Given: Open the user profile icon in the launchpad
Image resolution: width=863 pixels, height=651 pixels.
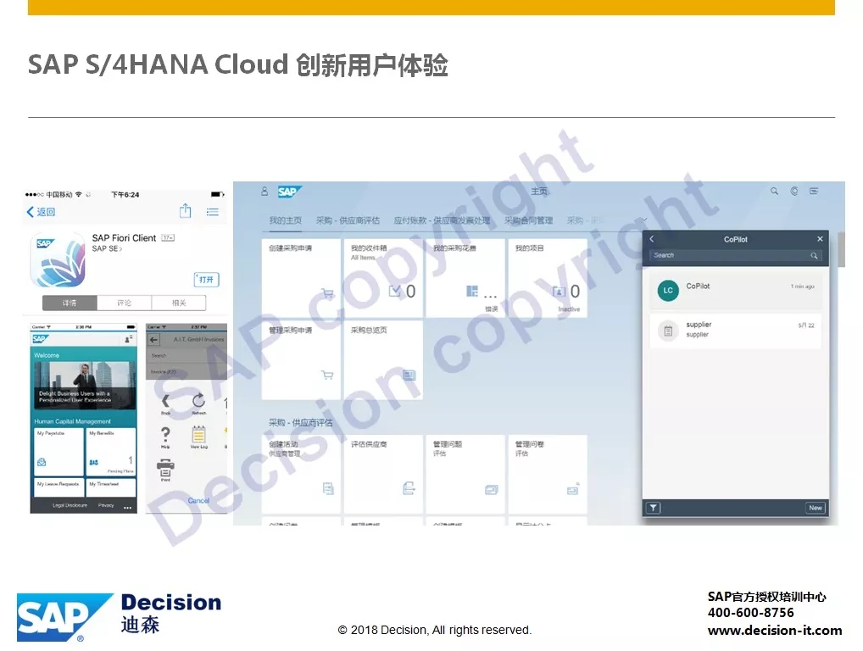Looking at the screenshot, I should (264, 191).
